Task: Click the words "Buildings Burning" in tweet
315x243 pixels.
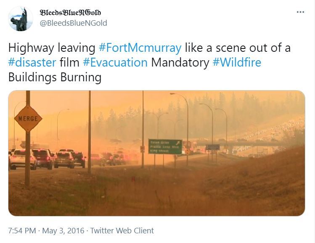Action: [x=55, y=77]
